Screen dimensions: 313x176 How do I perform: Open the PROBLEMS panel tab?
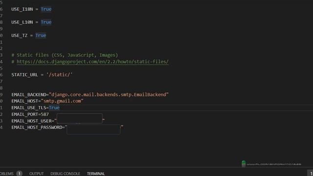coord(6,174)
